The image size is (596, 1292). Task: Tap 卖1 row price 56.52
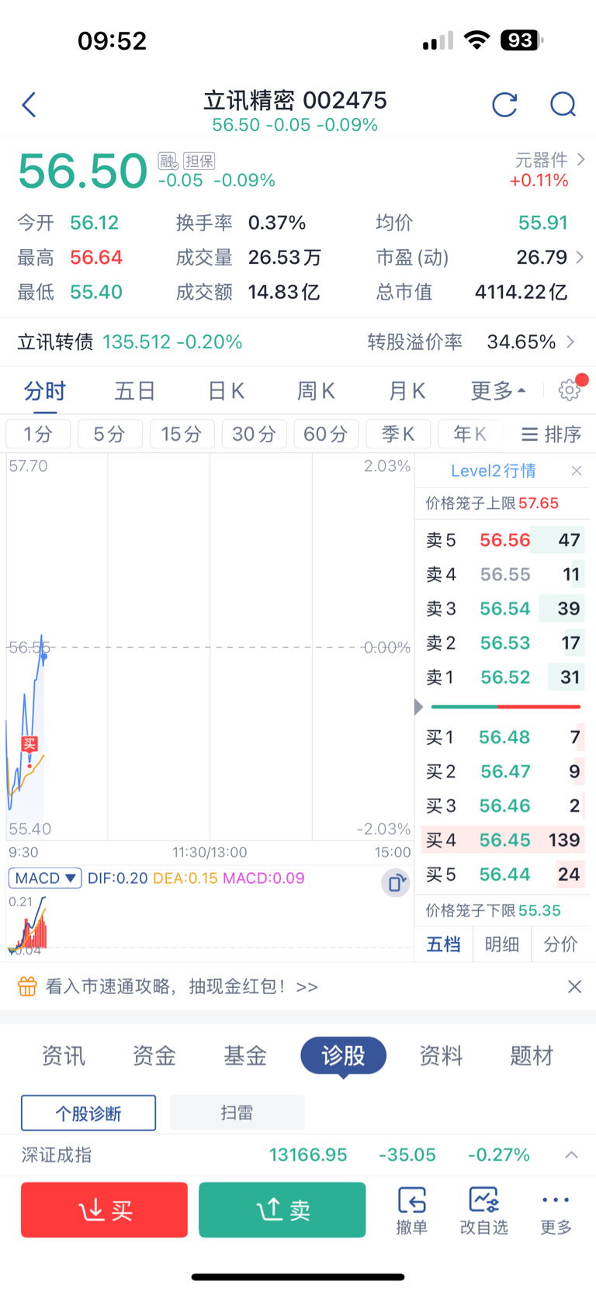click(x=505, y=677)
